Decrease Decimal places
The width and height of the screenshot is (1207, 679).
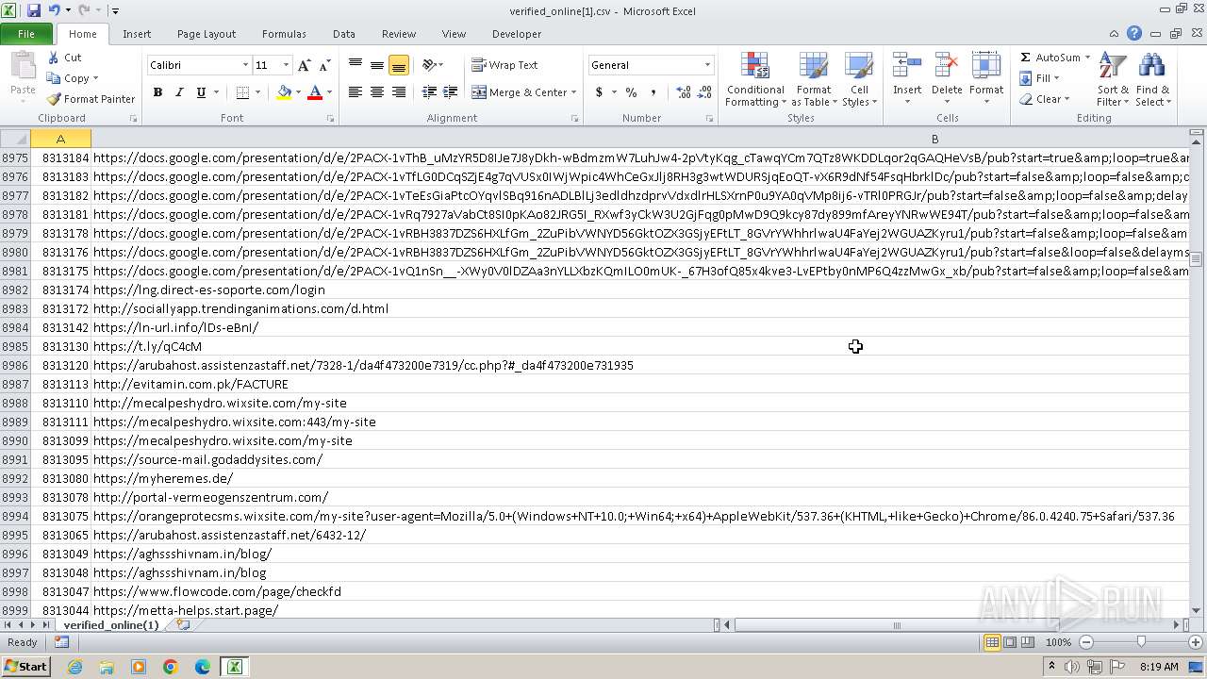pos(705,92)
